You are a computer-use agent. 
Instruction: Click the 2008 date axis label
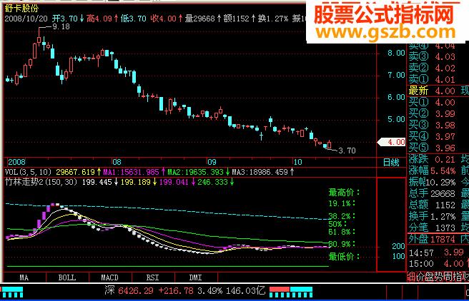tap(16, 162)
